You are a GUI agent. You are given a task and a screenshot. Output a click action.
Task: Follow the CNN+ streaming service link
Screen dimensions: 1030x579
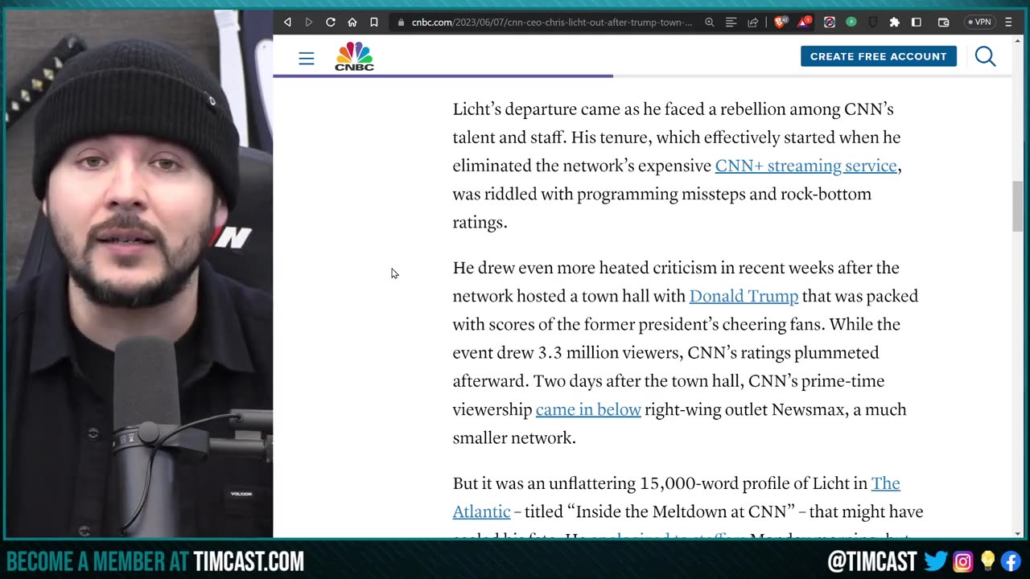point(805,166)
